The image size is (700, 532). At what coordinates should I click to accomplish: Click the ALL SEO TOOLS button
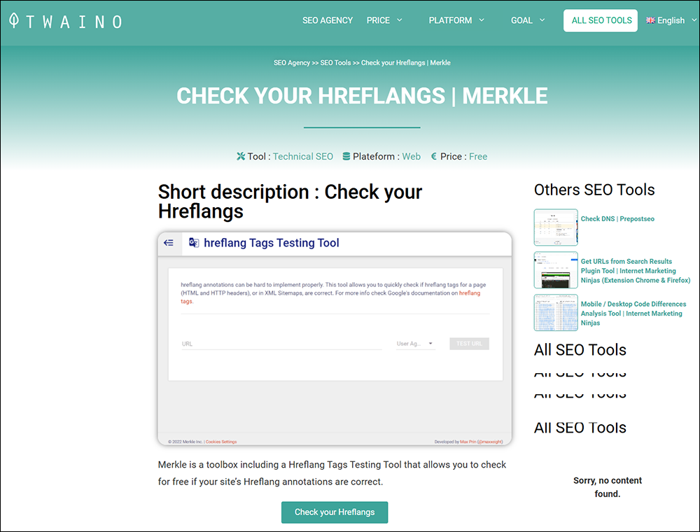coord(600,20)
